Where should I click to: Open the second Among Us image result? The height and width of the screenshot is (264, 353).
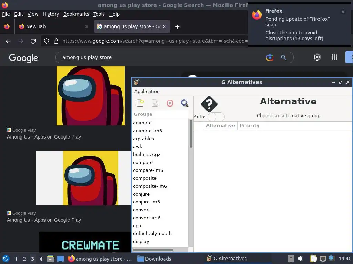(x=83, y=178)
